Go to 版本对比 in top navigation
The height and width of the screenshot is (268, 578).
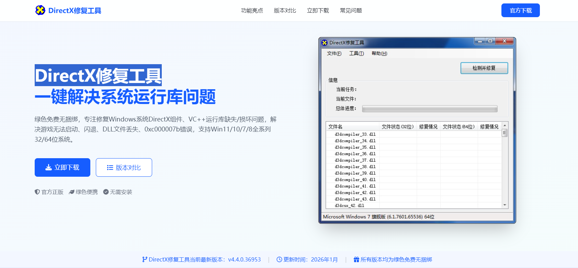(285, 11)
